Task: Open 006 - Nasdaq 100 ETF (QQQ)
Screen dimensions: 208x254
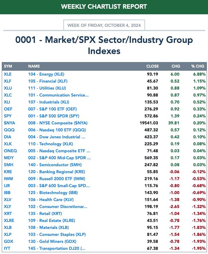Action: click(x=57, y=130)
